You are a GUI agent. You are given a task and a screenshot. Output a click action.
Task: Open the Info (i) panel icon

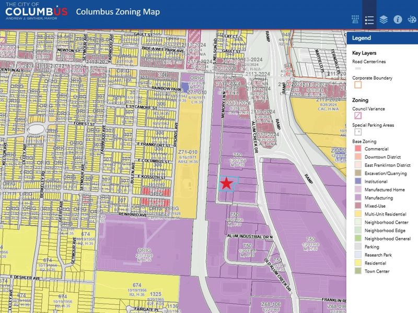tap(398, 20)
